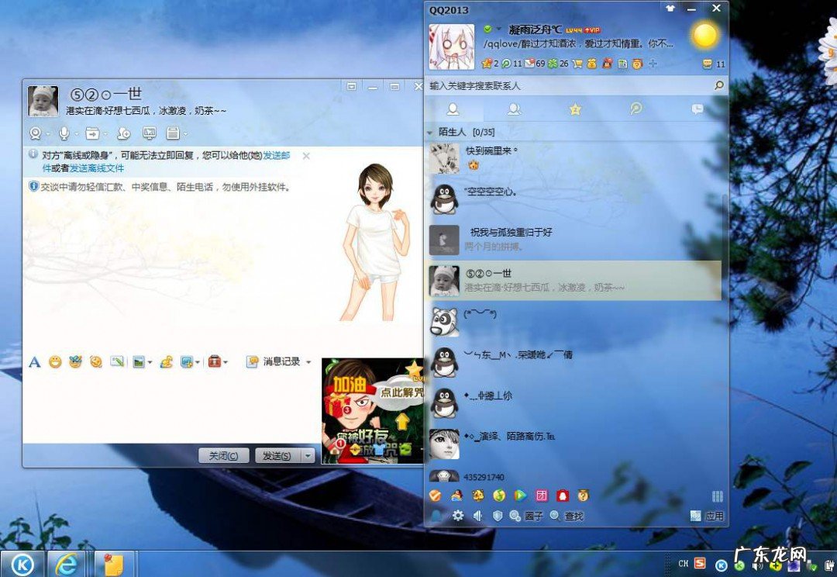Open QQ Mail showing 69 messages
837x577 pixels.
pyautogui.click(x=529, y=64)
